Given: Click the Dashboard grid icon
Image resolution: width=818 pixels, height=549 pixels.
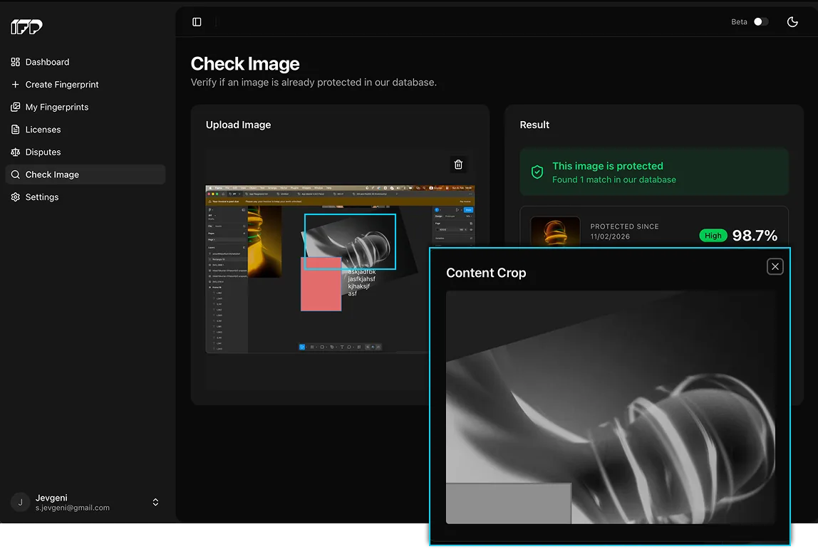Looking at the screenshot, I should pyautogui.click(x=15, y=62).
